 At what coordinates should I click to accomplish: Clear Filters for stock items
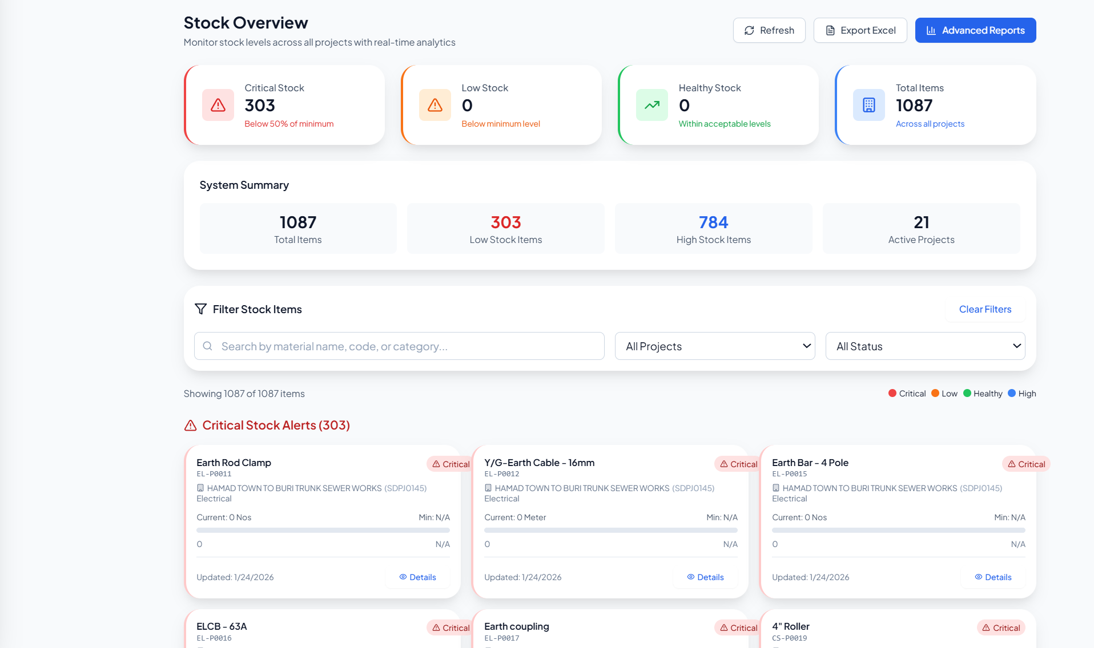point(985,309)
